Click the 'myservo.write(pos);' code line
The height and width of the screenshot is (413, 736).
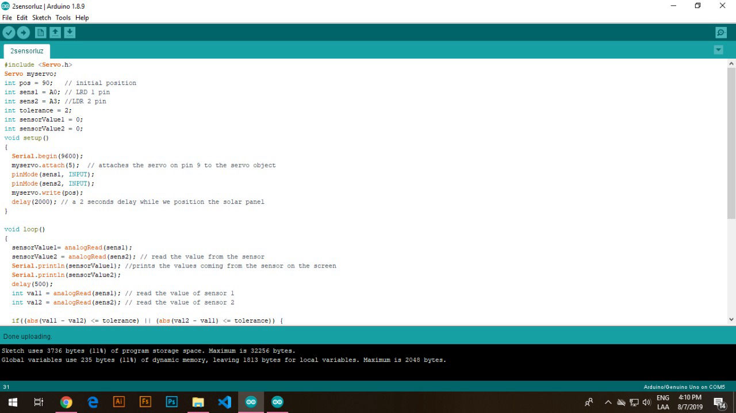(47, 192)
